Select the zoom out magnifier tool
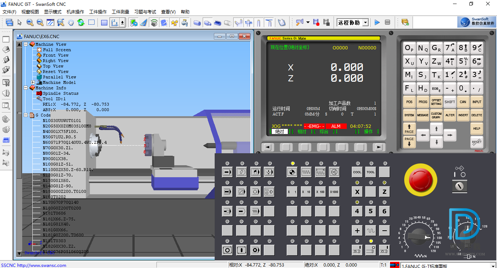Image resolution: width=497 pixels, height=268 pixels. point(40,23)
